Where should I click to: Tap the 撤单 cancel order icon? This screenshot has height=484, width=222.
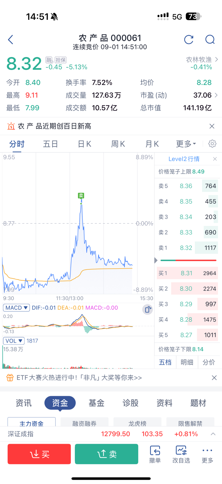click(x=155, y=454)
